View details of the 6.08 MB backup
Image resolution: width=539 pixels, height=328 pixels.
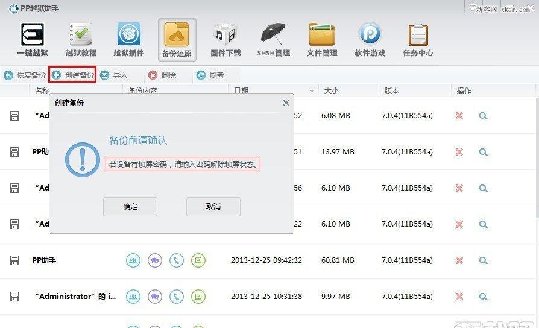click(x=484, y=116)
